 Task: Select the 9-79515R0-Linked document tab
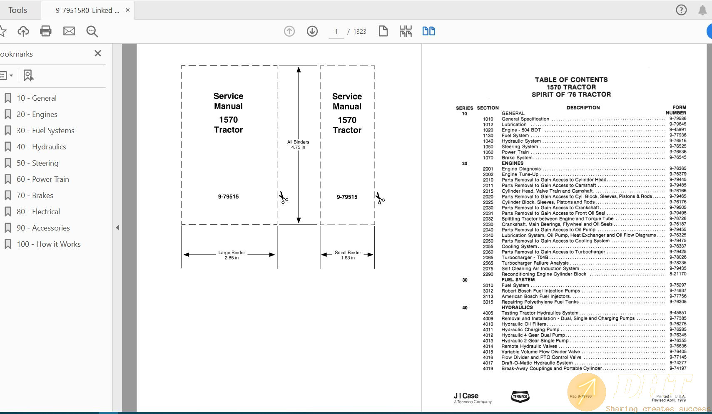[85, 10]
